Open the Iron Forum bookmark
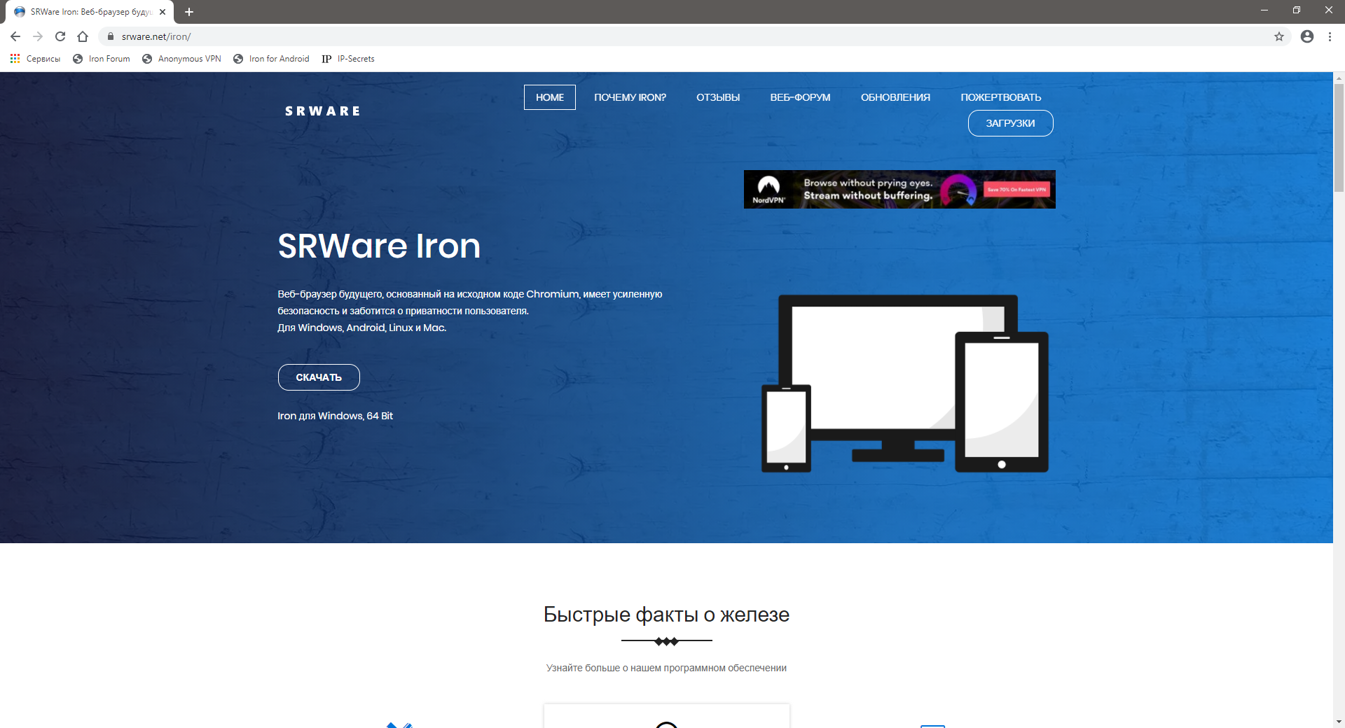Screen dimensions: 1345x728 pyautogui.click(x=102, y=59)
